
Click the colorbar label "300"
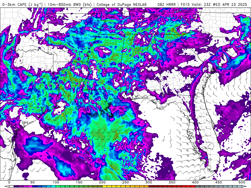149,182
